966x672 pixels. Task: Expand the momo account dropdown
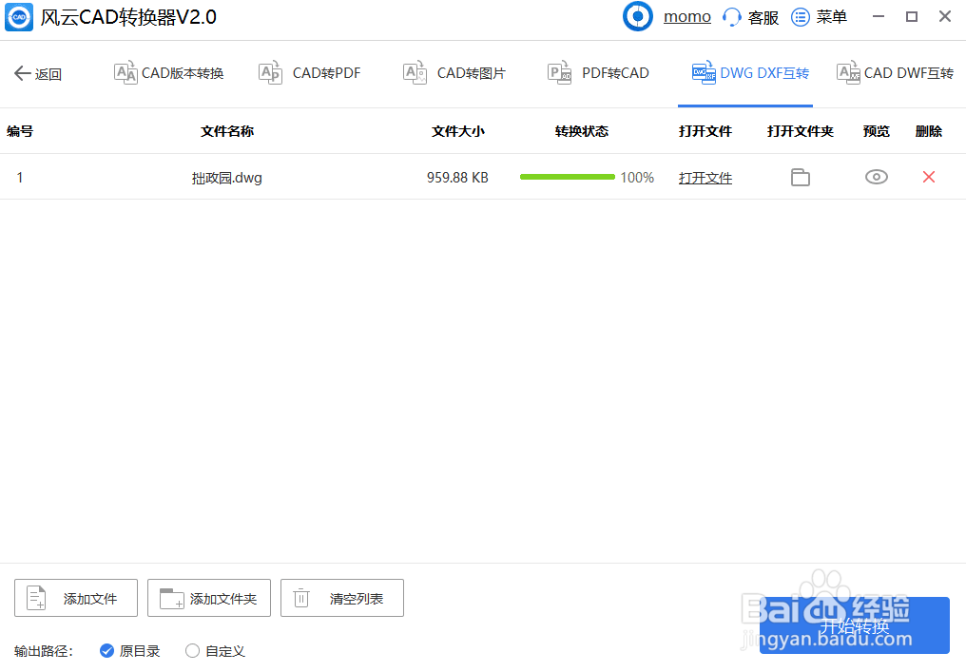coord(686,16)
